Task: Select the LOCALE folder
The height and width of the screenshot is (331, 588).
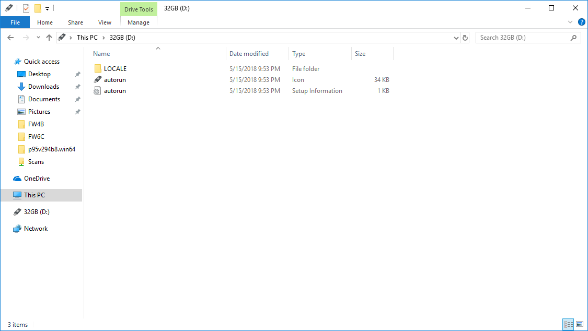Action: (x=115, y=68)
